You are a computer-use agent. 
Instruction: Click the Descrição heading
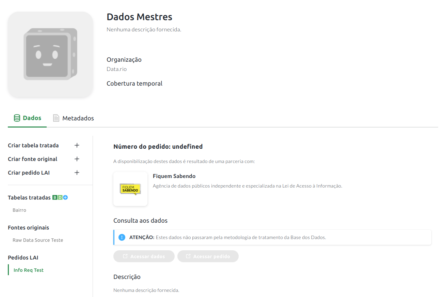click(127, 277)
